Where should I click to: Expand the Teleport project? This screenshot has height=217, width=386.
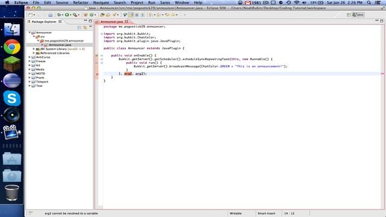30,82
